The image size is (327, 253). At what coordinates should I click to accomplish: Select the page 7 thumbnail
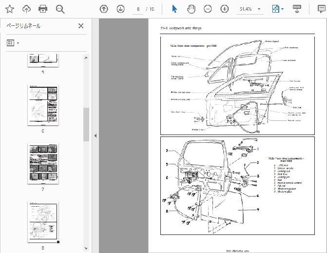coord(43,163)
